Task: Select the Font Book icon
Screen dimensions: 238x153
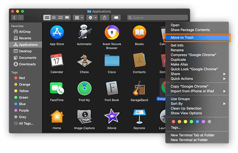Action: pos(112,88)
